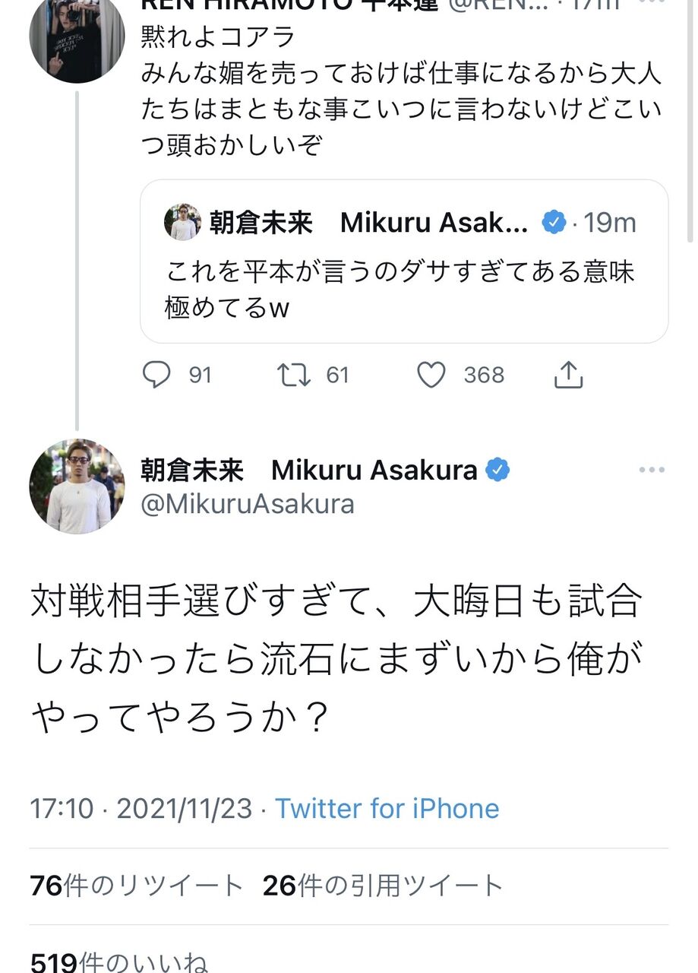Open the three-dot menu on Mikuru's tweet
Screen dimensions: 698x973
[x=652, y=471]
